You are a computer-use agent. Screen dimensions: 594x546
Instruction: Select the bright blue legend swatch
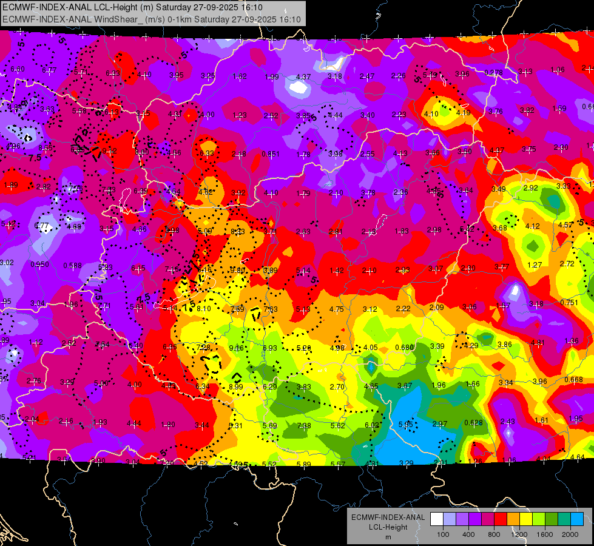click(x=577, y=519)
